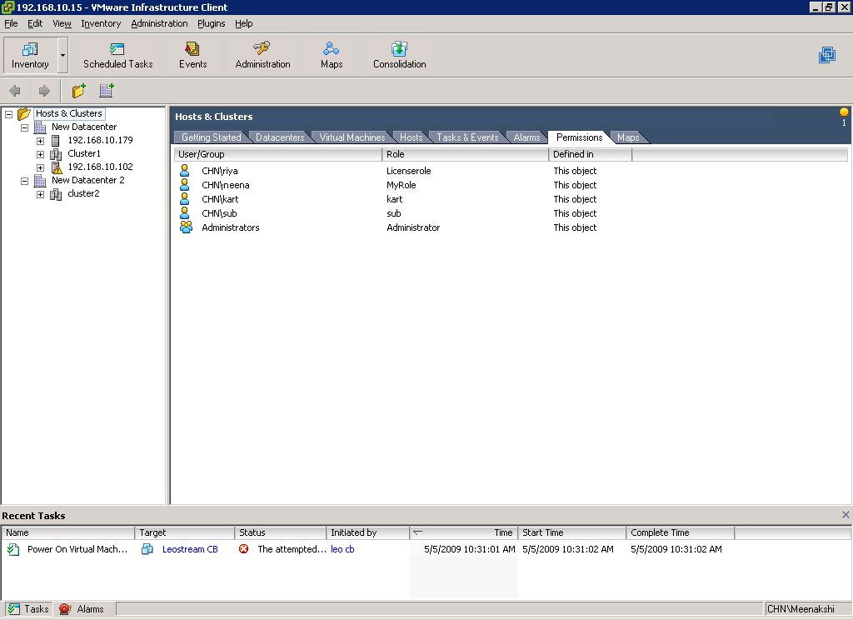
Task: Click the Cluster1 cluster icon
Action: [56, 154]
